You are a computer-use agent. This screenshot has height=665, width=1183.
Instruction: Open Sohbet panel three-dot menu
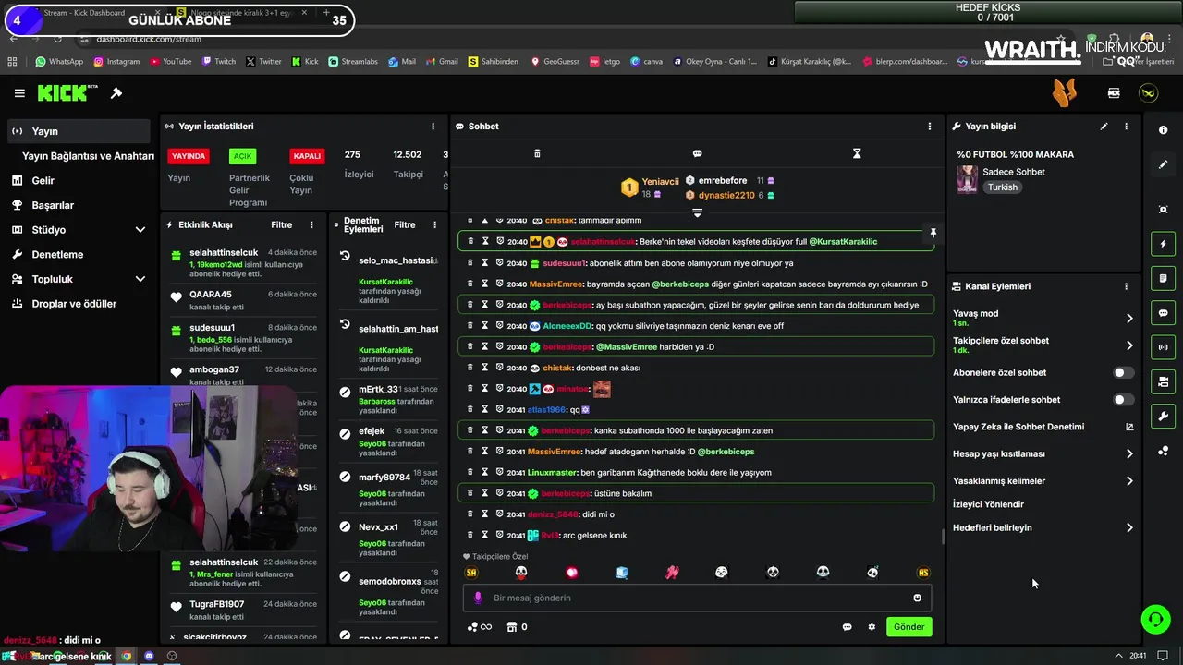tap(930, 127)
